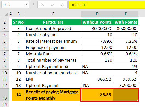Click the 'Loan Amount Approved' cell
Viewport: 145px width, 107px height.
point(53,28)
